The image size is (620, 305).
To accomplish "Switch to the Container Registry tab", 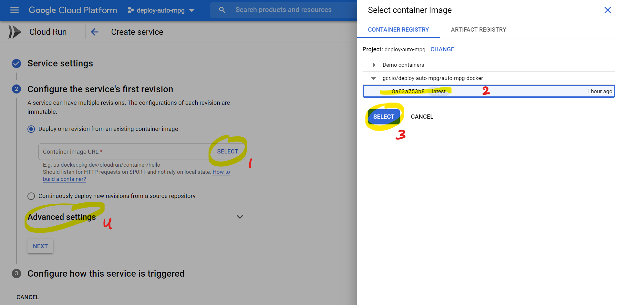I will (x=398, y=30).
